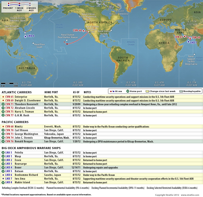Click the Naval Base Guam white marker
This screenshot has height=197, width=203.
click(x=33, y=43)
